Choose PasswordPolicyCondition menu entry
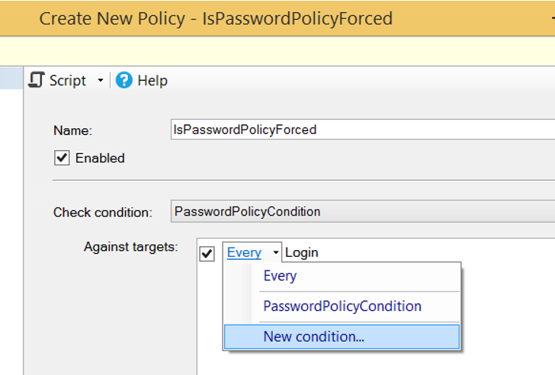The height and width of the screenshot is (375, 555). coord(342,306)
